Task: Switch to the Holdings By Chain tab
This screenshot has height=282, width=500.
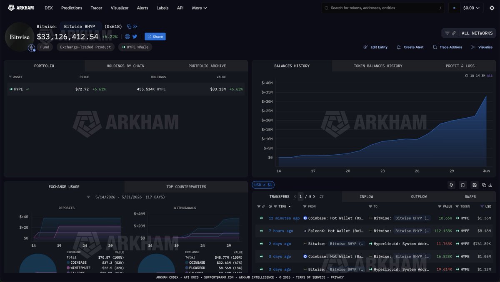Action: point(125,66)
